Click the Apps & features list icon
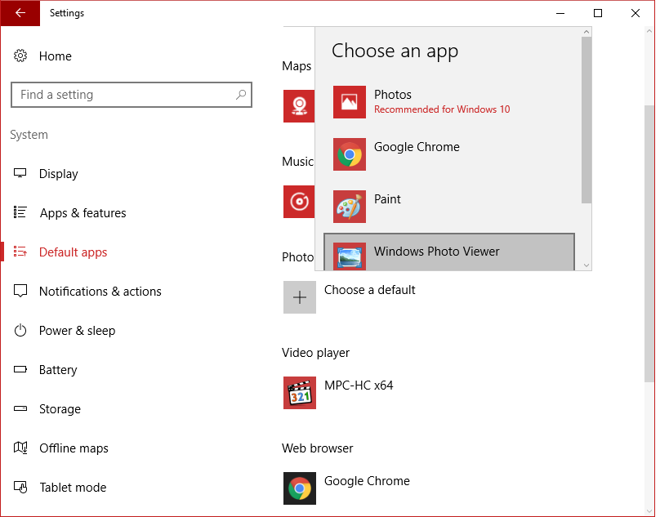The image size is (669, 517). [x=20, y=212]
